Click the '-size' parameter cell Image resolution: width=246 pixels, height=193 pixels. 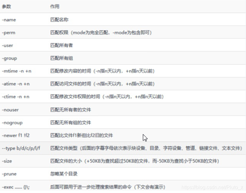[7, 161]
